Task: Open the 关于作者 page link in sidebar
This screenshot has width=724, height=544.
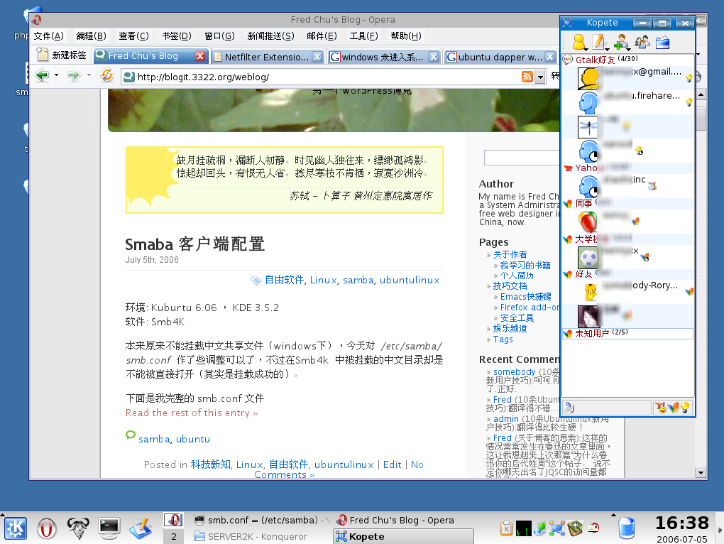Action: tap(510, 254)
